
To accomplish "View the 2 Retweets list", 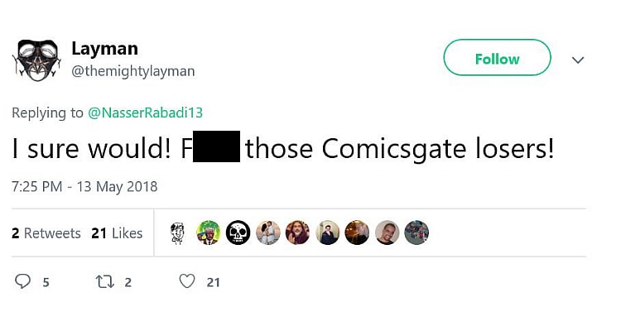I will coord(46,233).
